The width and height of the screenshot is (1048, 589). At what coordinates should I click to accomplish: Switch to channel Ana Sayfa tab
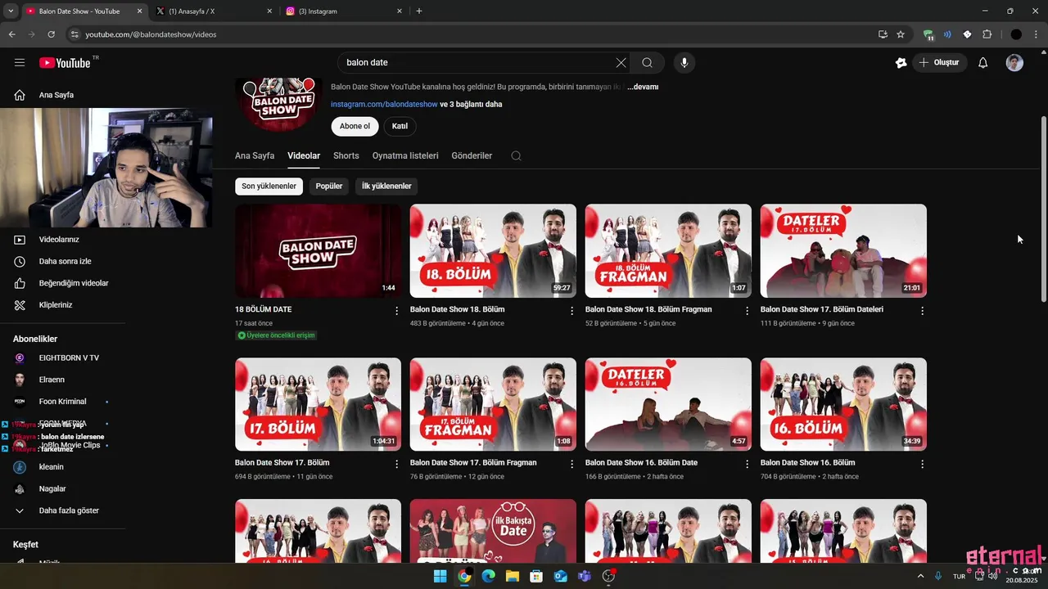255,155
